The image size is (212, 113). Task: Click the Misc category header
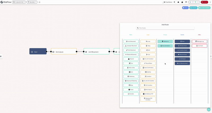pos(200,35)
